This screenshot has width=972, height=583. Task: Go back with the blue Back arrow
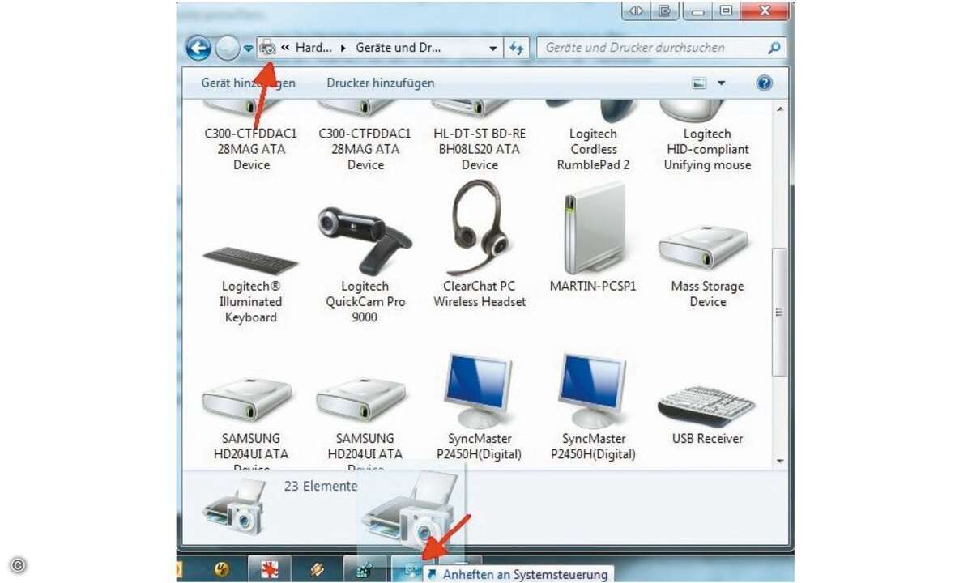[x=198, y=49]
